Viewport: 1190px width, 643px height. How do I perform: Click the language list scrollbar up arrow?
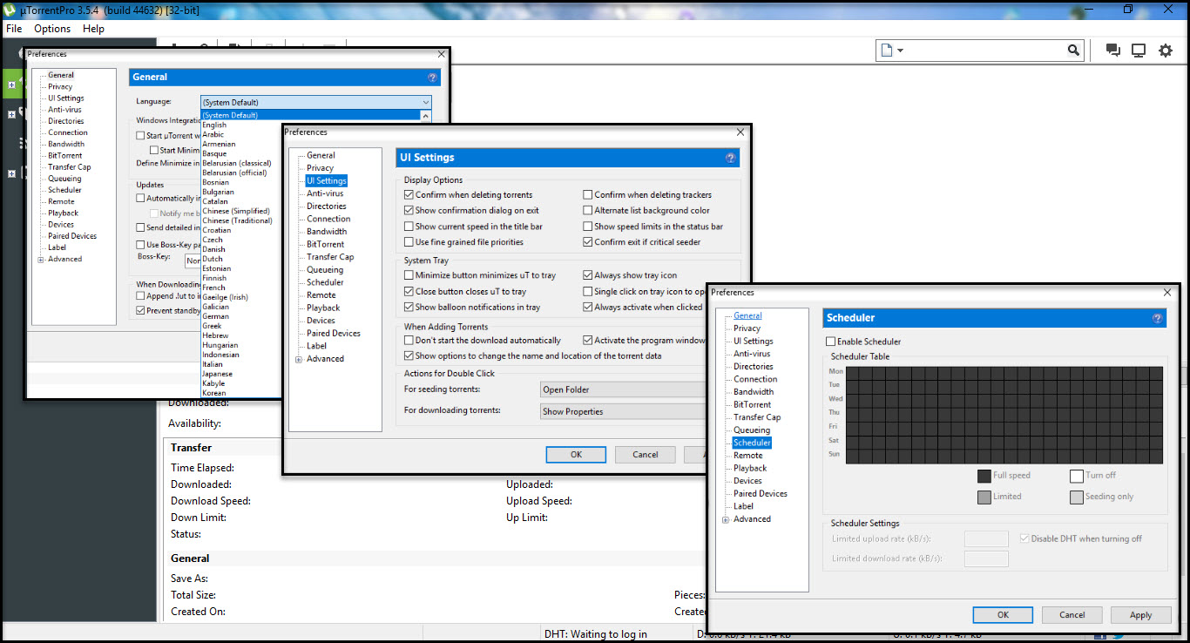pos(426,115)
